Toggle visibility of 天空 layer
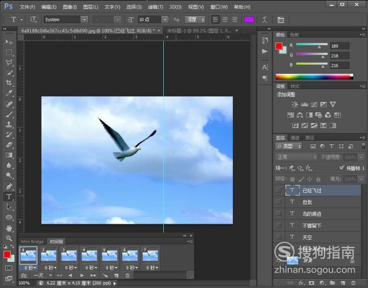The height and width of the screenshot is (288, 368). pos(279,236)
